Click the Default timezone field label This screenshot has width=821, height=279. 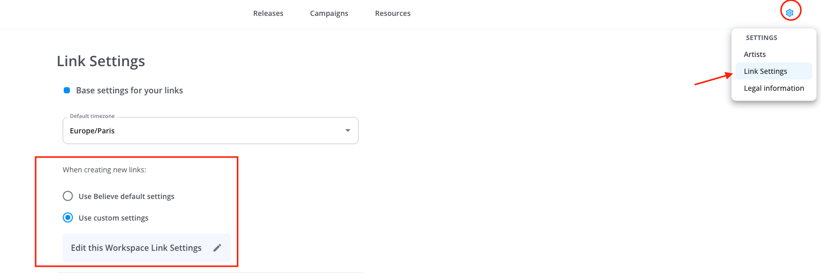click(92, 116)
